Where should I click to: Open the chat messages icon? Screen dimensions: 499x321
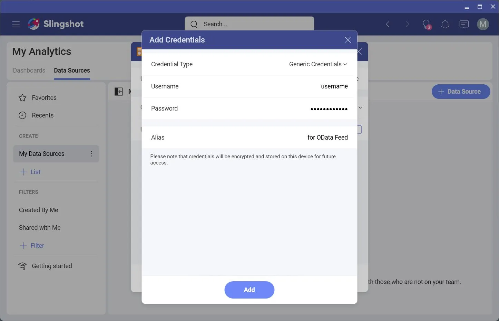464,24
